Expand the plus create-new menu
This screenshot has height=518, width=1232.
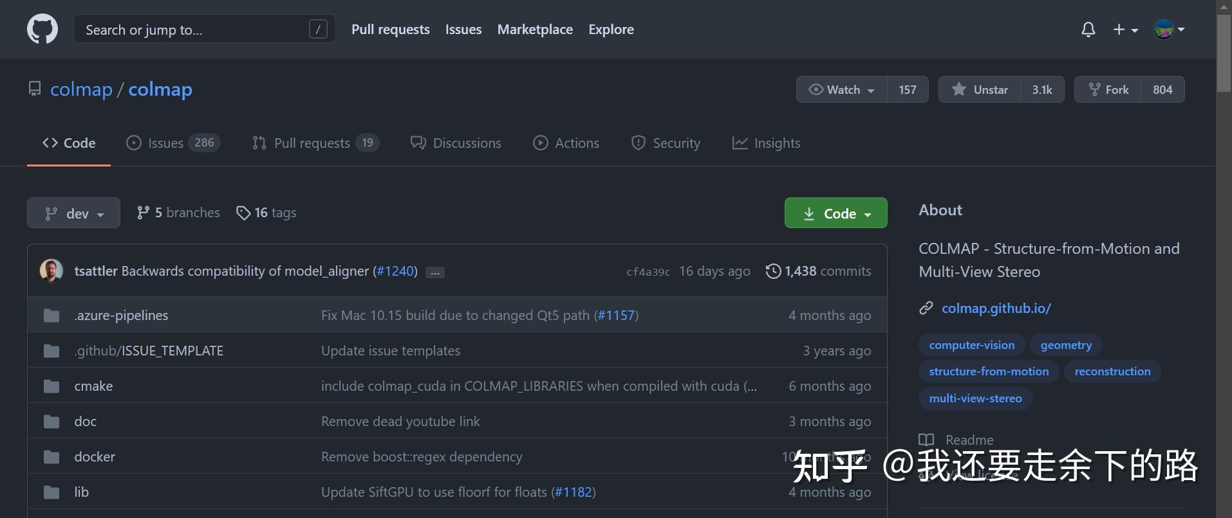point(1126,30)
